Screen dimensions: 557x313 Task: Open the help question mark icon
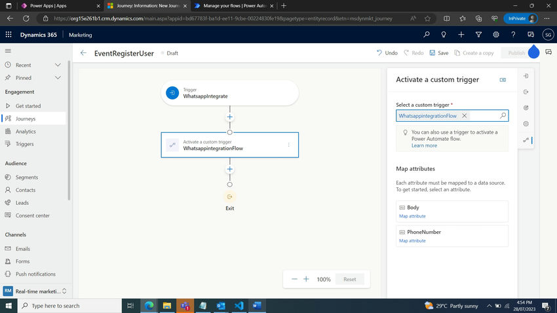coord(513,35)
